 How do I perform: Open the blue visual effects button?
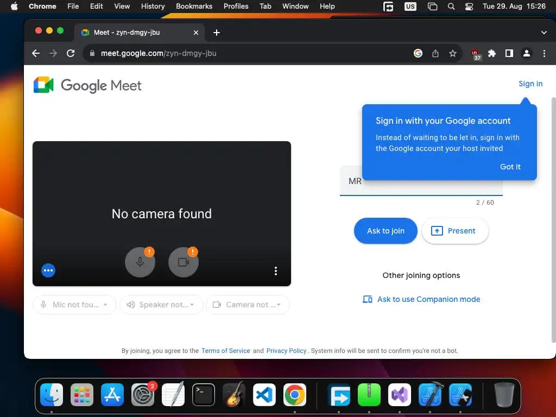tap(48, 270)
